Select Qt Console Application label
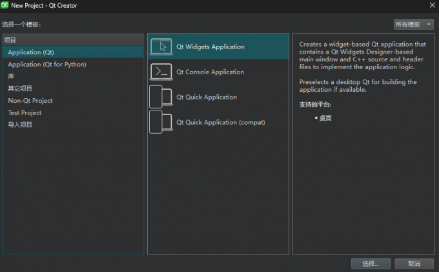This screenshot has width=439, height=272. coord(210,72)
